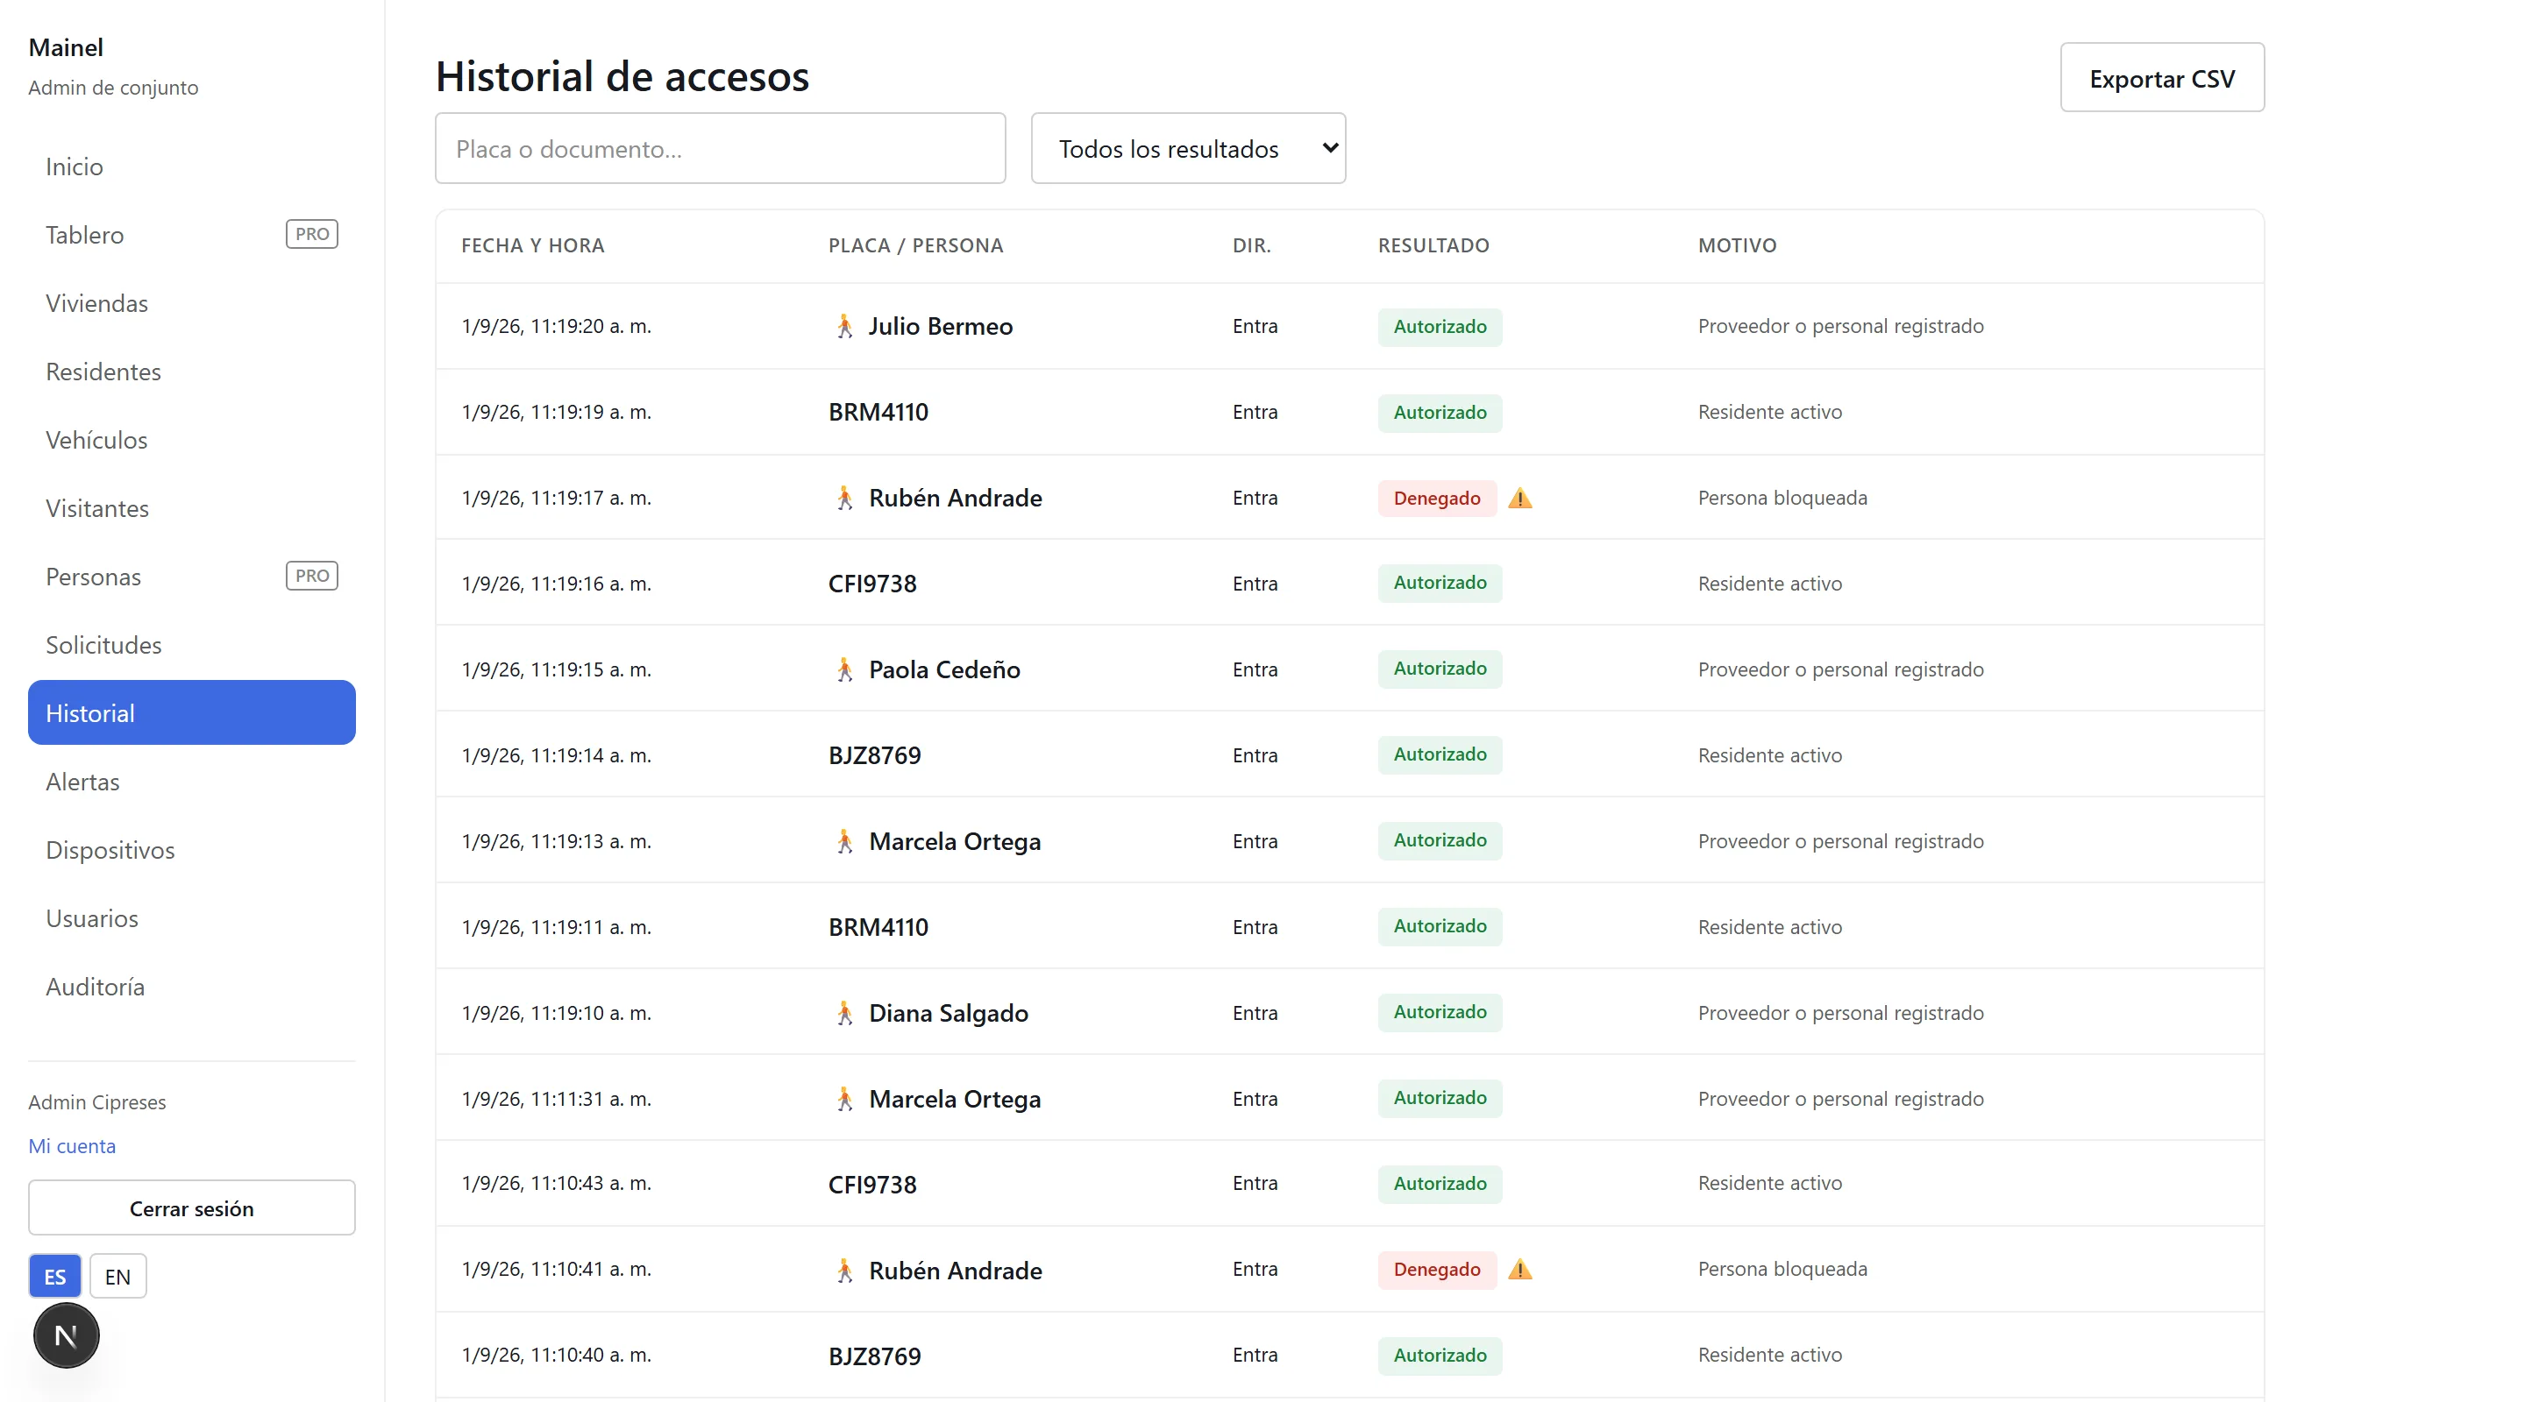Open Solicitudes in sidebar

(x=191, y=645)
